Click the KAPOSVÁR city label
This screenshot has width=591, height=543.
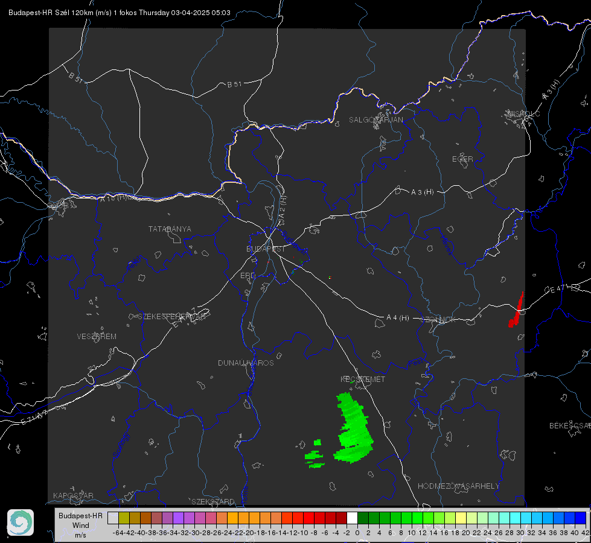click(x=73, y=495)
